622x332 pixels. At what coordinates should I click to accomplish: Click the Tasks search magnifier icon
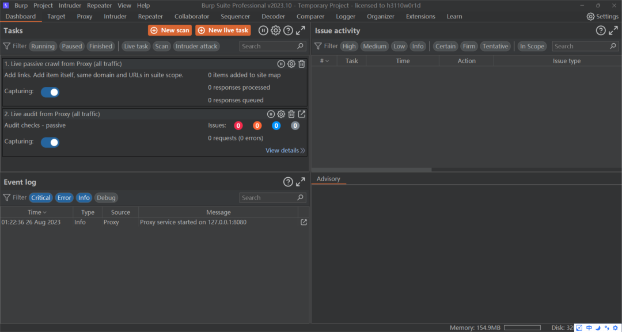click(x=300, y=46)
